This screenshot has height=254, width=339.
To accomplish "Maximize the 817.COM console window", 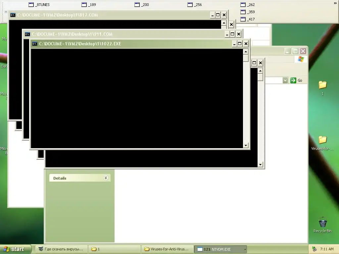I will pyautogui.click(x=218, y=15).
